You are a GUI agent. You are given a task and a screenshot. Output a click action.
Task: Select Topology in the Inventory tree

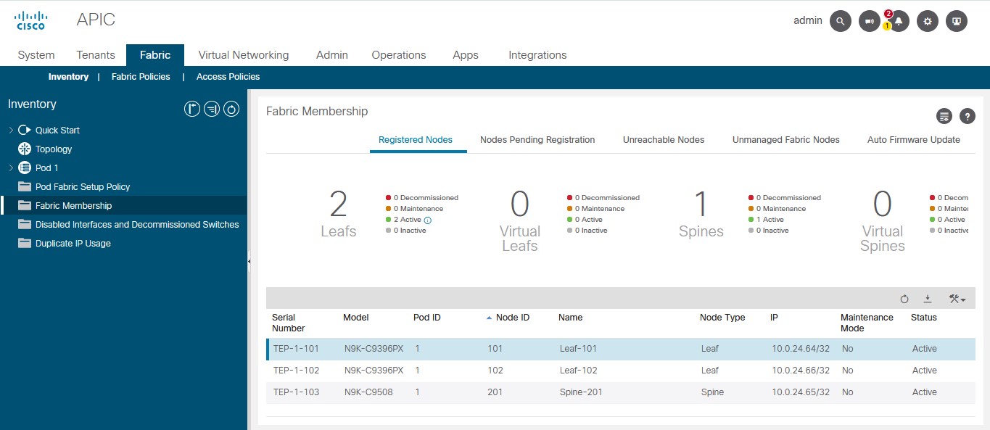tap(54, 149)
